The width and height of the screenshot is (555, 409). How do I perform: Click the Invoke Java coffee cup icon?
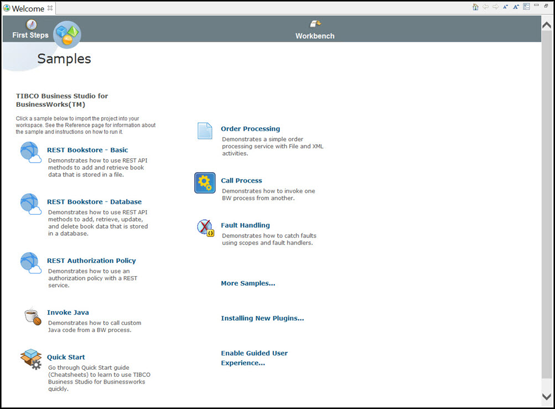33,316
